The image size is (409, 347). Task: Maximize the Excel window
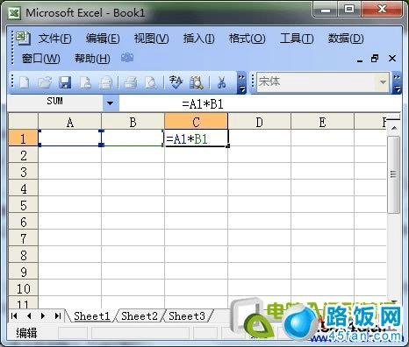point(349,10)
